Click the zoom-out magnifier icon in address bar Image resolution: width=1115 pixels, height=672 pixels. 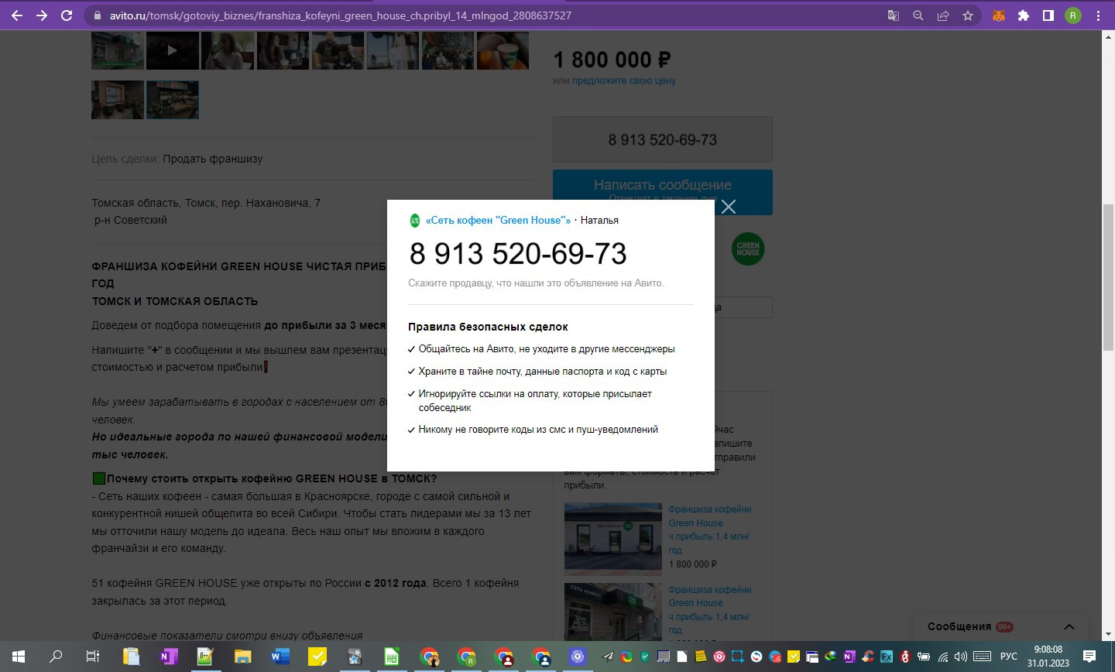click(918, 15)
